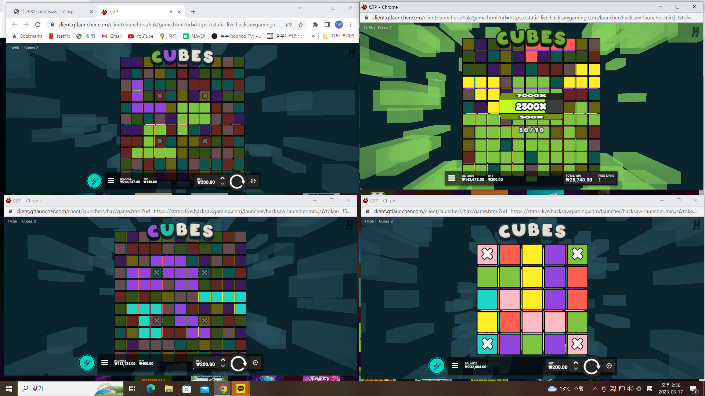Open the game menu beside the ₩232,604.00 balance
Screen dimensions: 705x396
[x=455, y=366]
